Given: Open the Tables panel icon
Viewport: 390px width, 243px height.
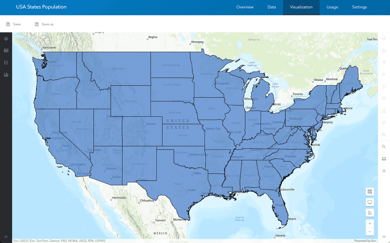Looking at the screenshot, I should 6,50.
